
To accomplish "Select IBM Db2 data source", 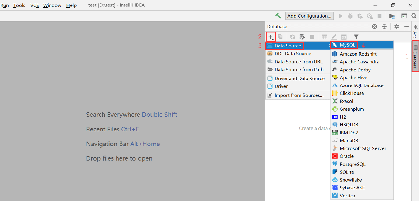I will coord(362,133).
